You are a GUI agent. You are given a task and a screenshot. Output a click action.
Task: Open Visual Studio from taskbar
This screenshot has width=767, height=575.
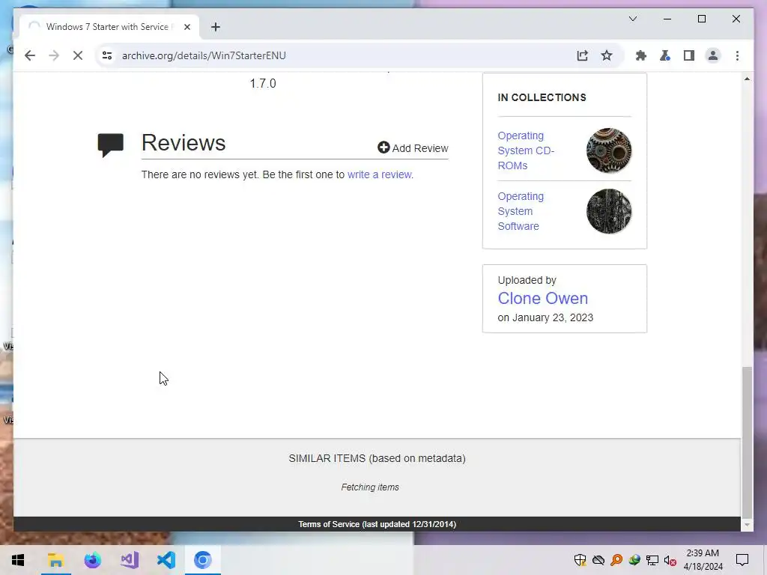[x=130, y=560]
